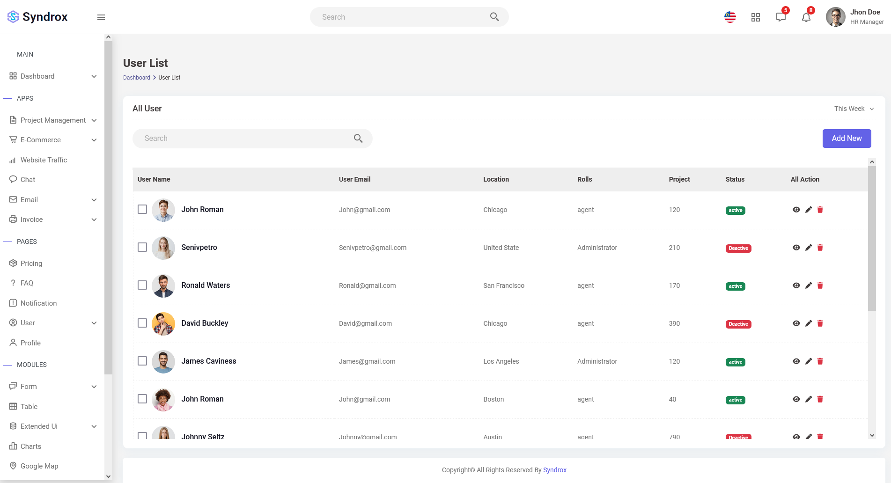Open the notifications bell icon
Viewport: 891px width, 483px height.
tap(806, 17)
